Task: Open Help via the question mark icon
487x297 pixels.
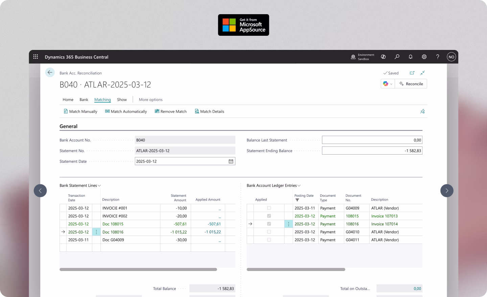Action: click(437, 57)
